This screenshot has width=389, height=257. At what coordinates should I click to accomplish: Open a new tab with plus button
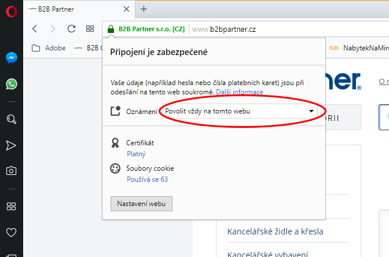point(144,9)
